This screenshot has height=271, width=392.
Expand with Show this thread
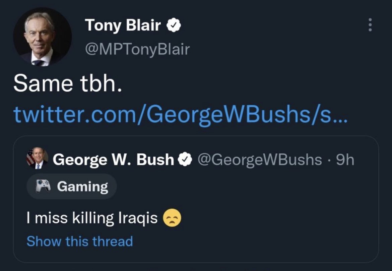coord(80,241)
